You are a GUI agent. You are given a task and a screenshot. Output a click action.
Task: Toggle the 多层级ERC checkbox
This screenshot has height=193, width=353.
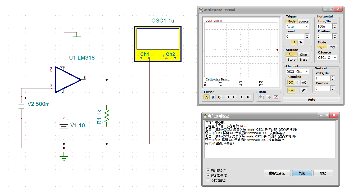[x=208, y=181]
